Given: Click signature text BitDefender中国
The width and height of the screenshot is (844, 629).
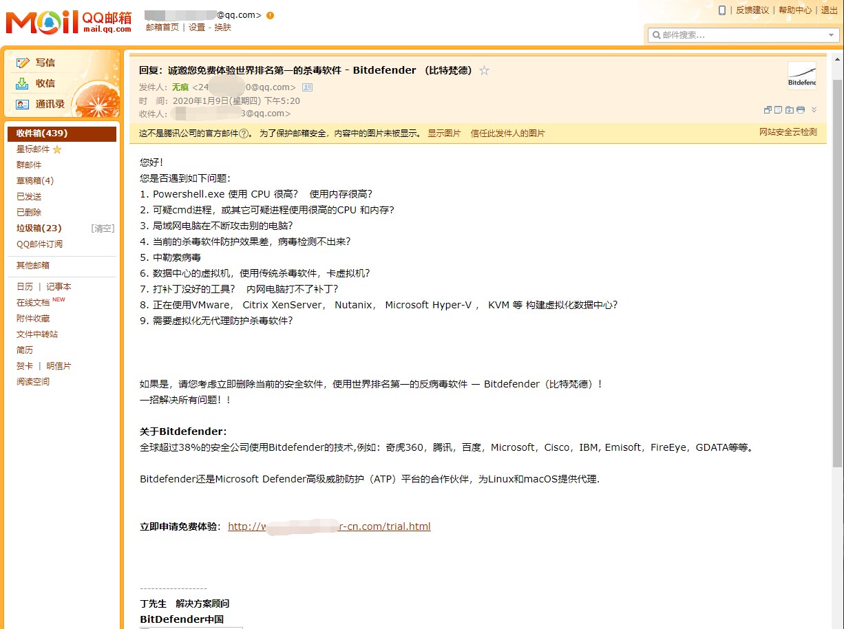Looking at the screenshot, I should point(182,619).
